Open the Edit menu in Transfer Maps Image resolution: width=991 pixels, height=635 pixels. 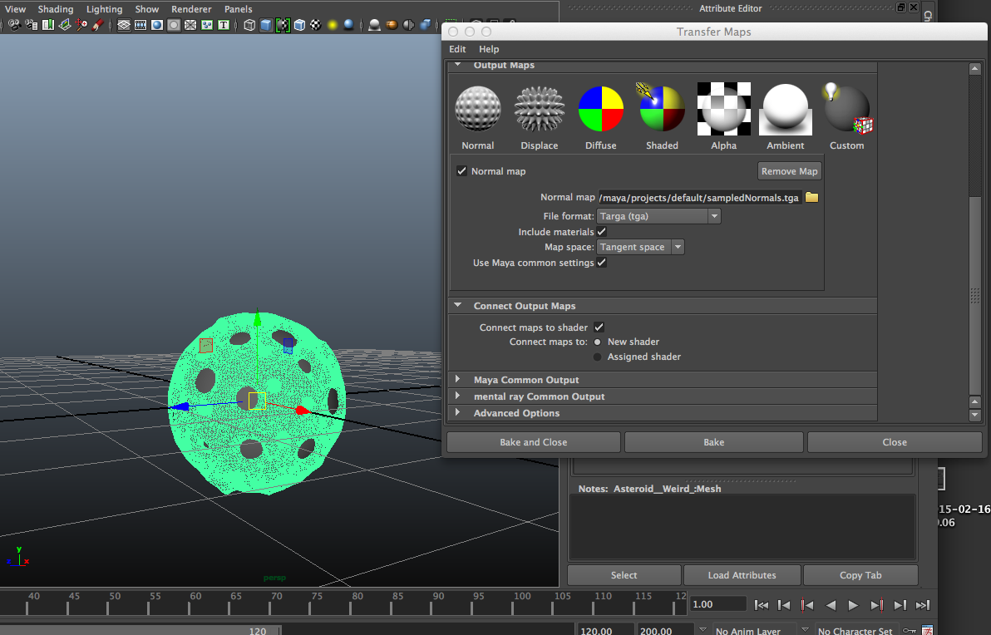(x=457, y=49)
